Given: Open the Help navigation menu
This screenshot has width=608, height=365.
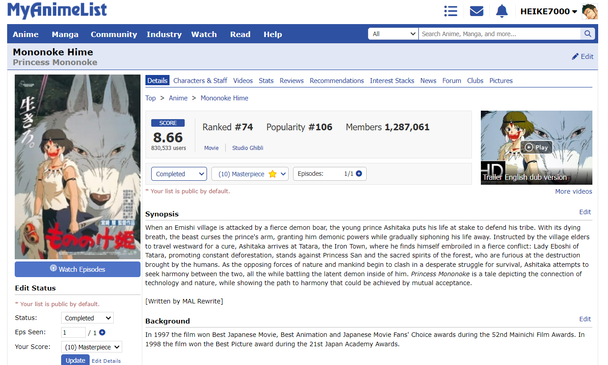Looking at the screenshot, I should [273, 34].
